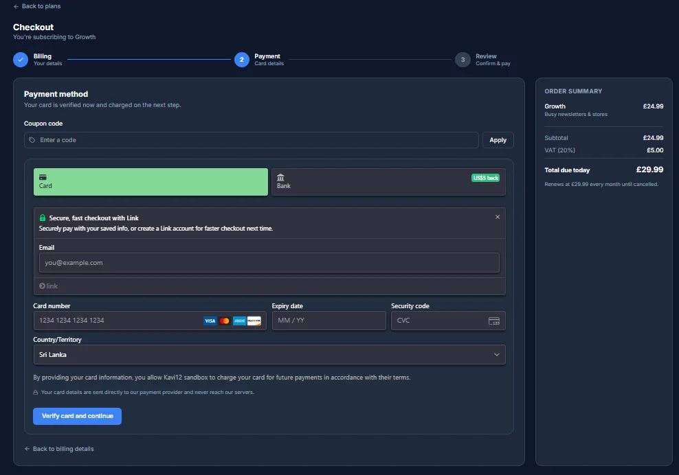Viewport: 679px width, 475px height.
Task: Click the 'Renews at £29.99 every month' note
Action: [601, 184]
